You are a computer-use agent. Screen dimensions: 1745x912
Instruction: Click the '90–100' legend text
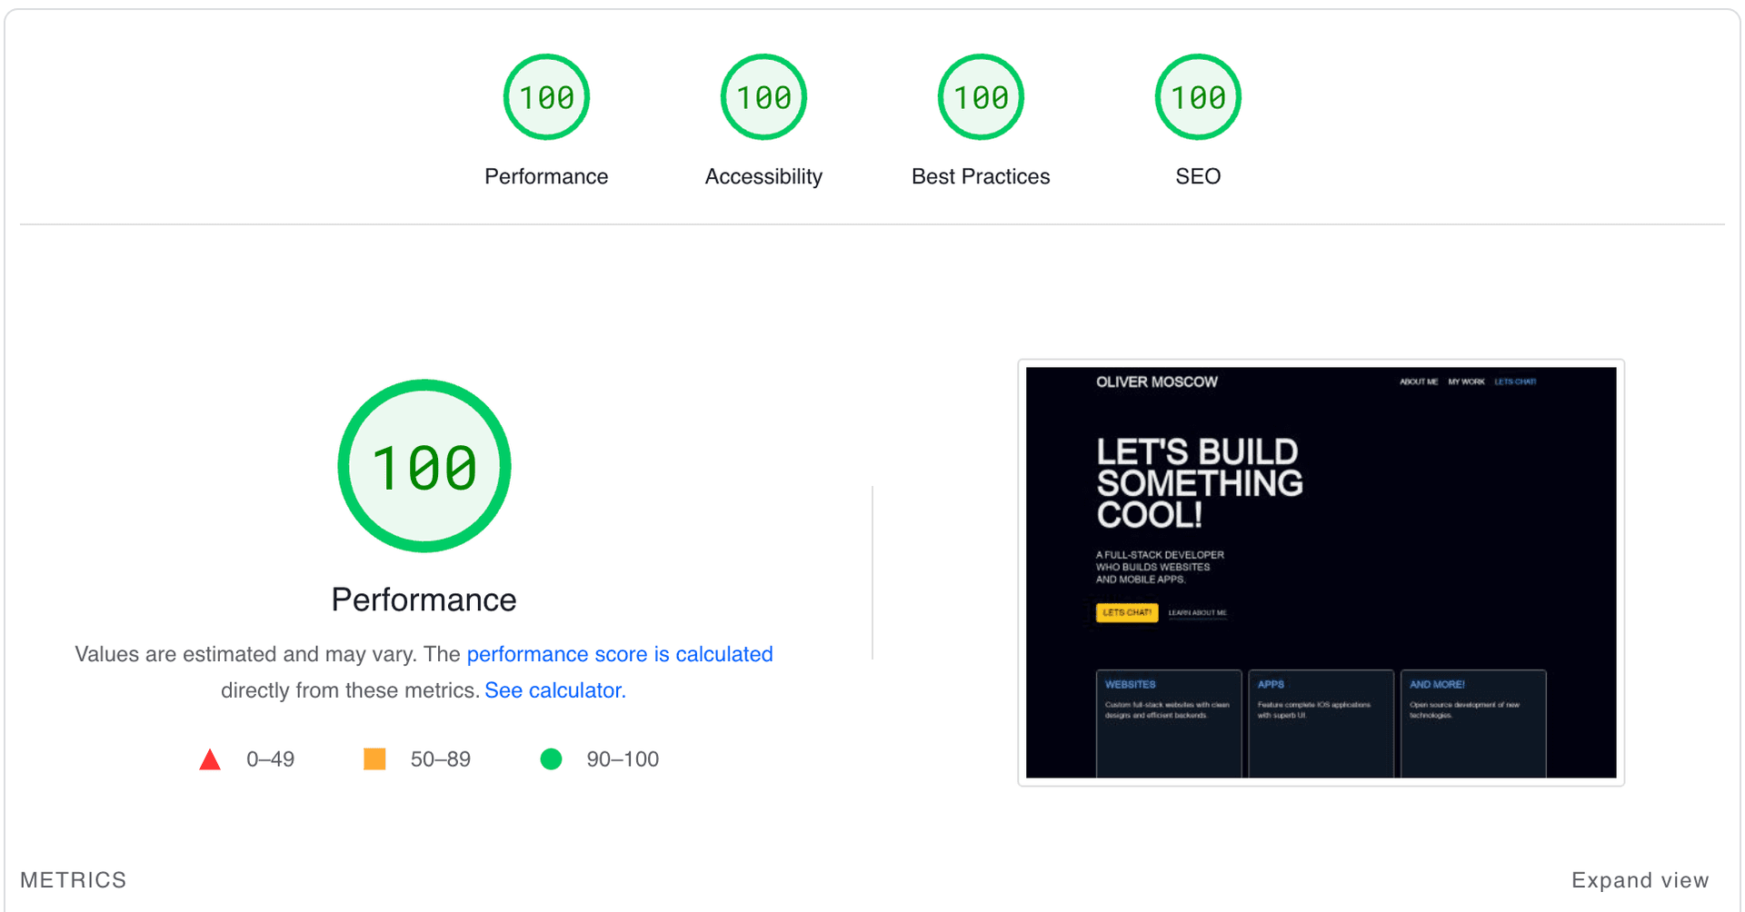[623, 759]
